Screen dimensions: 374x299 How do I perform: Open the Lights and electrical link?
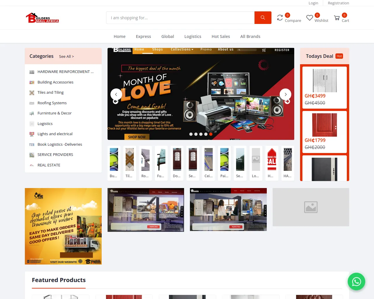(x=55, y=134)
